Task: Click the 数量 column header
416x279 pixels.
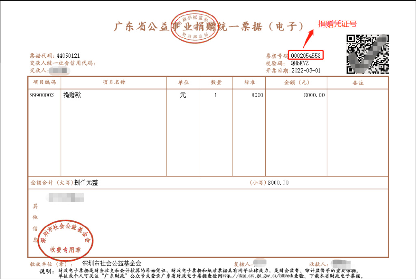Action: [216, 83]
